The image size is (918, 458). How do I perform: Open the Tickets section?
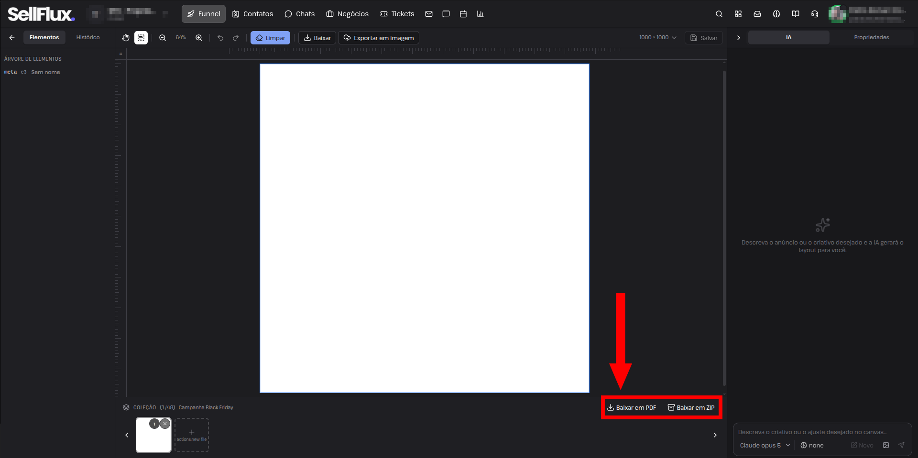tap(397, 14)
